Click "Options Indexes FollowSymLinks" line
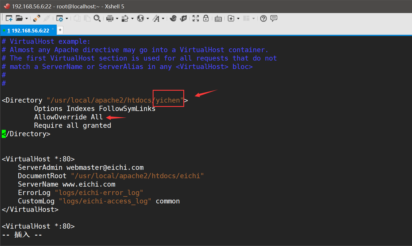The height and width of the screenshot is (246, 412). tap(95, 109)
